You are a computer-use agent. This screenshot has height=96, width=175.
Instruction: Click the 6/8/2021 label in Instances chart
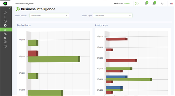tap(100, 47)
